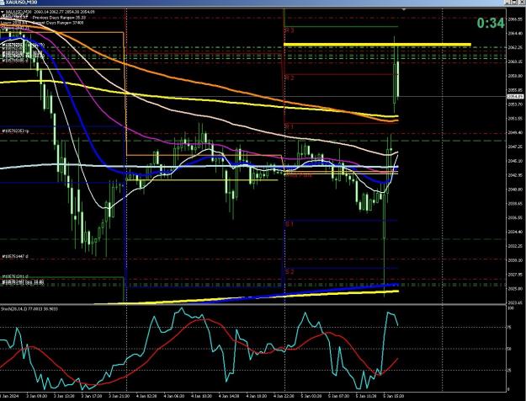Click the chart window icon beside XAUUSD,M30 title
526x401 pixels.
click(x=3, y=3)
